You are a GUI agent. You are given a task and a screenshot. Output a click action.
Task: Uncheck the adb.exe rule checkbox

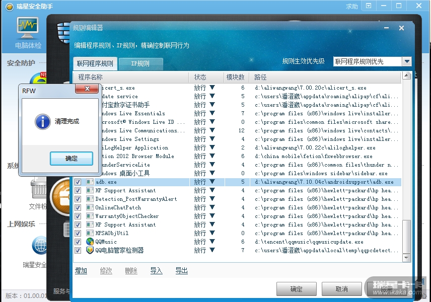(x=78, y=182)
